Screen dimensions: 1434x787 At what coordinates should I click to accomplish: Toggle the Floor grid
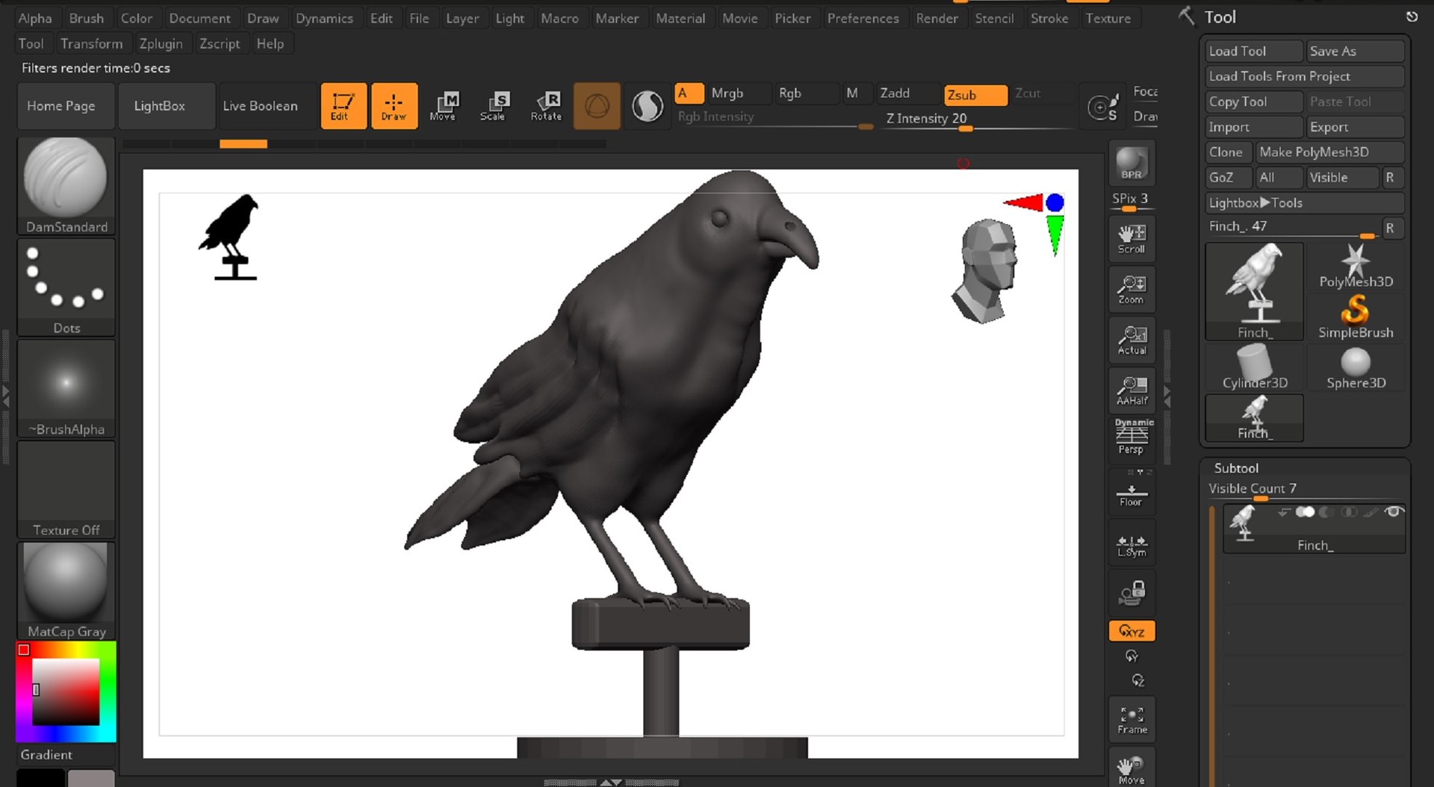1132,493
